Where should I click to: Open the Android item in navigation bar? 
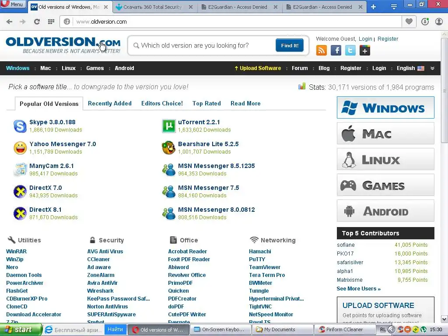(124, 68)
